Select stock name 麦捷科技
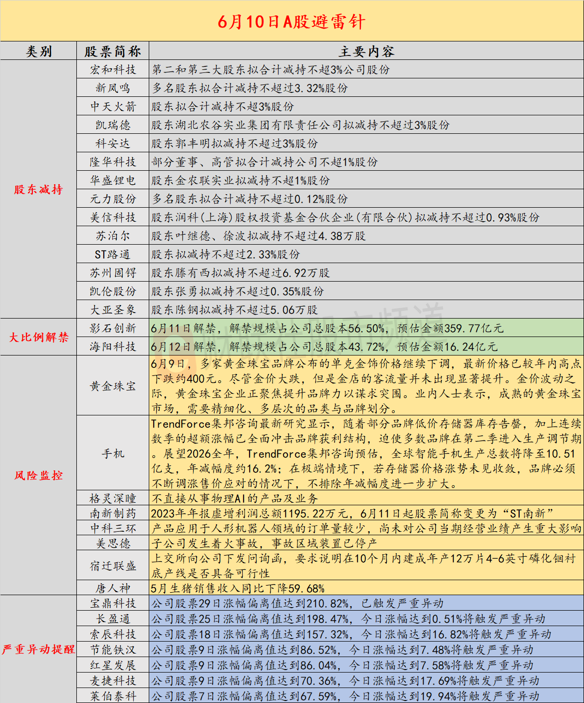This screenshot has height=703, width=584. (x=113, y=681)
